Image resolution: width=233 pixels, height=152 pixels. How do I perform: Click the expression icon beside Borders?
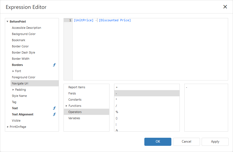[54, 65]
